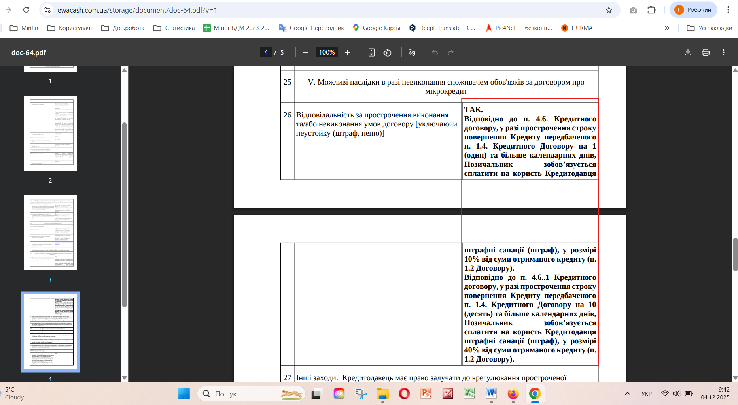
Task: Open the Pic4Net bookmark
Action: 519,28
